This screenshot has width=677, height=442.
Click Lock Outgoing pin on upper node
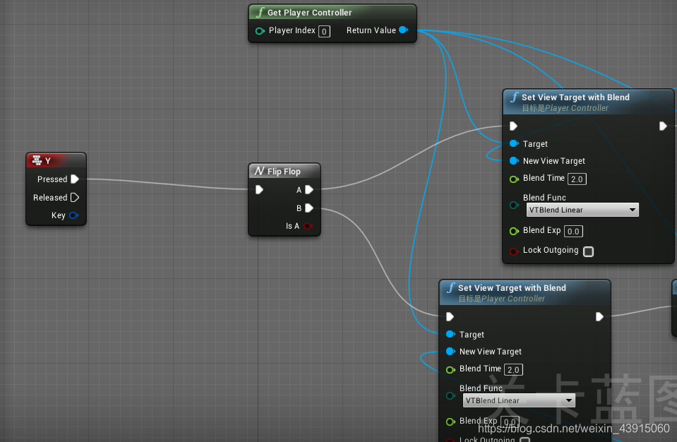point(514,251)
